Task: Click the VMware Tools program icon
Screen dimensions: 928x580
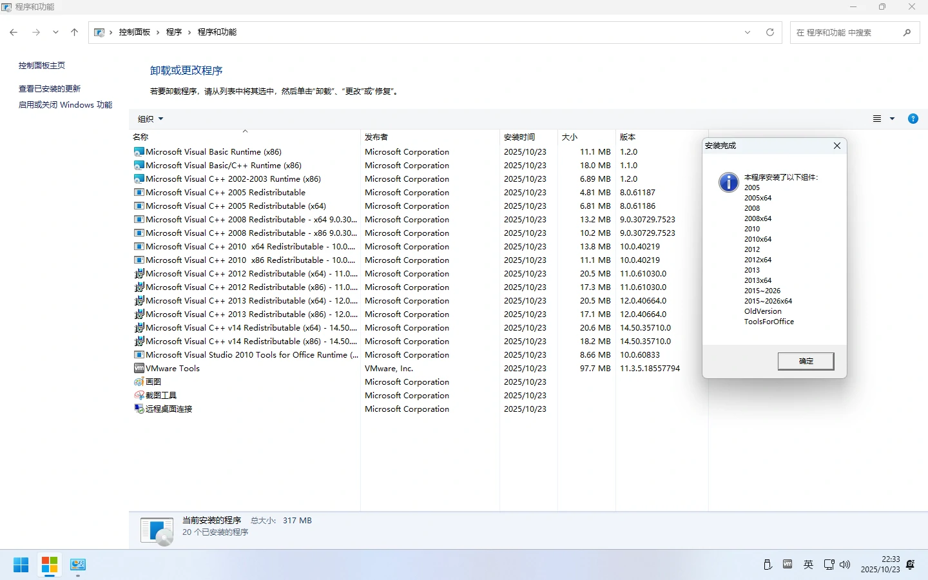Action: click(x=139, y=369)
